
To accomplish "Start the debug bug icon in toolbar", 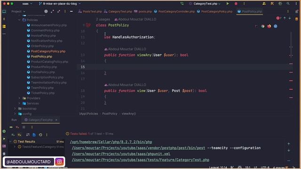I will point(236,4).
